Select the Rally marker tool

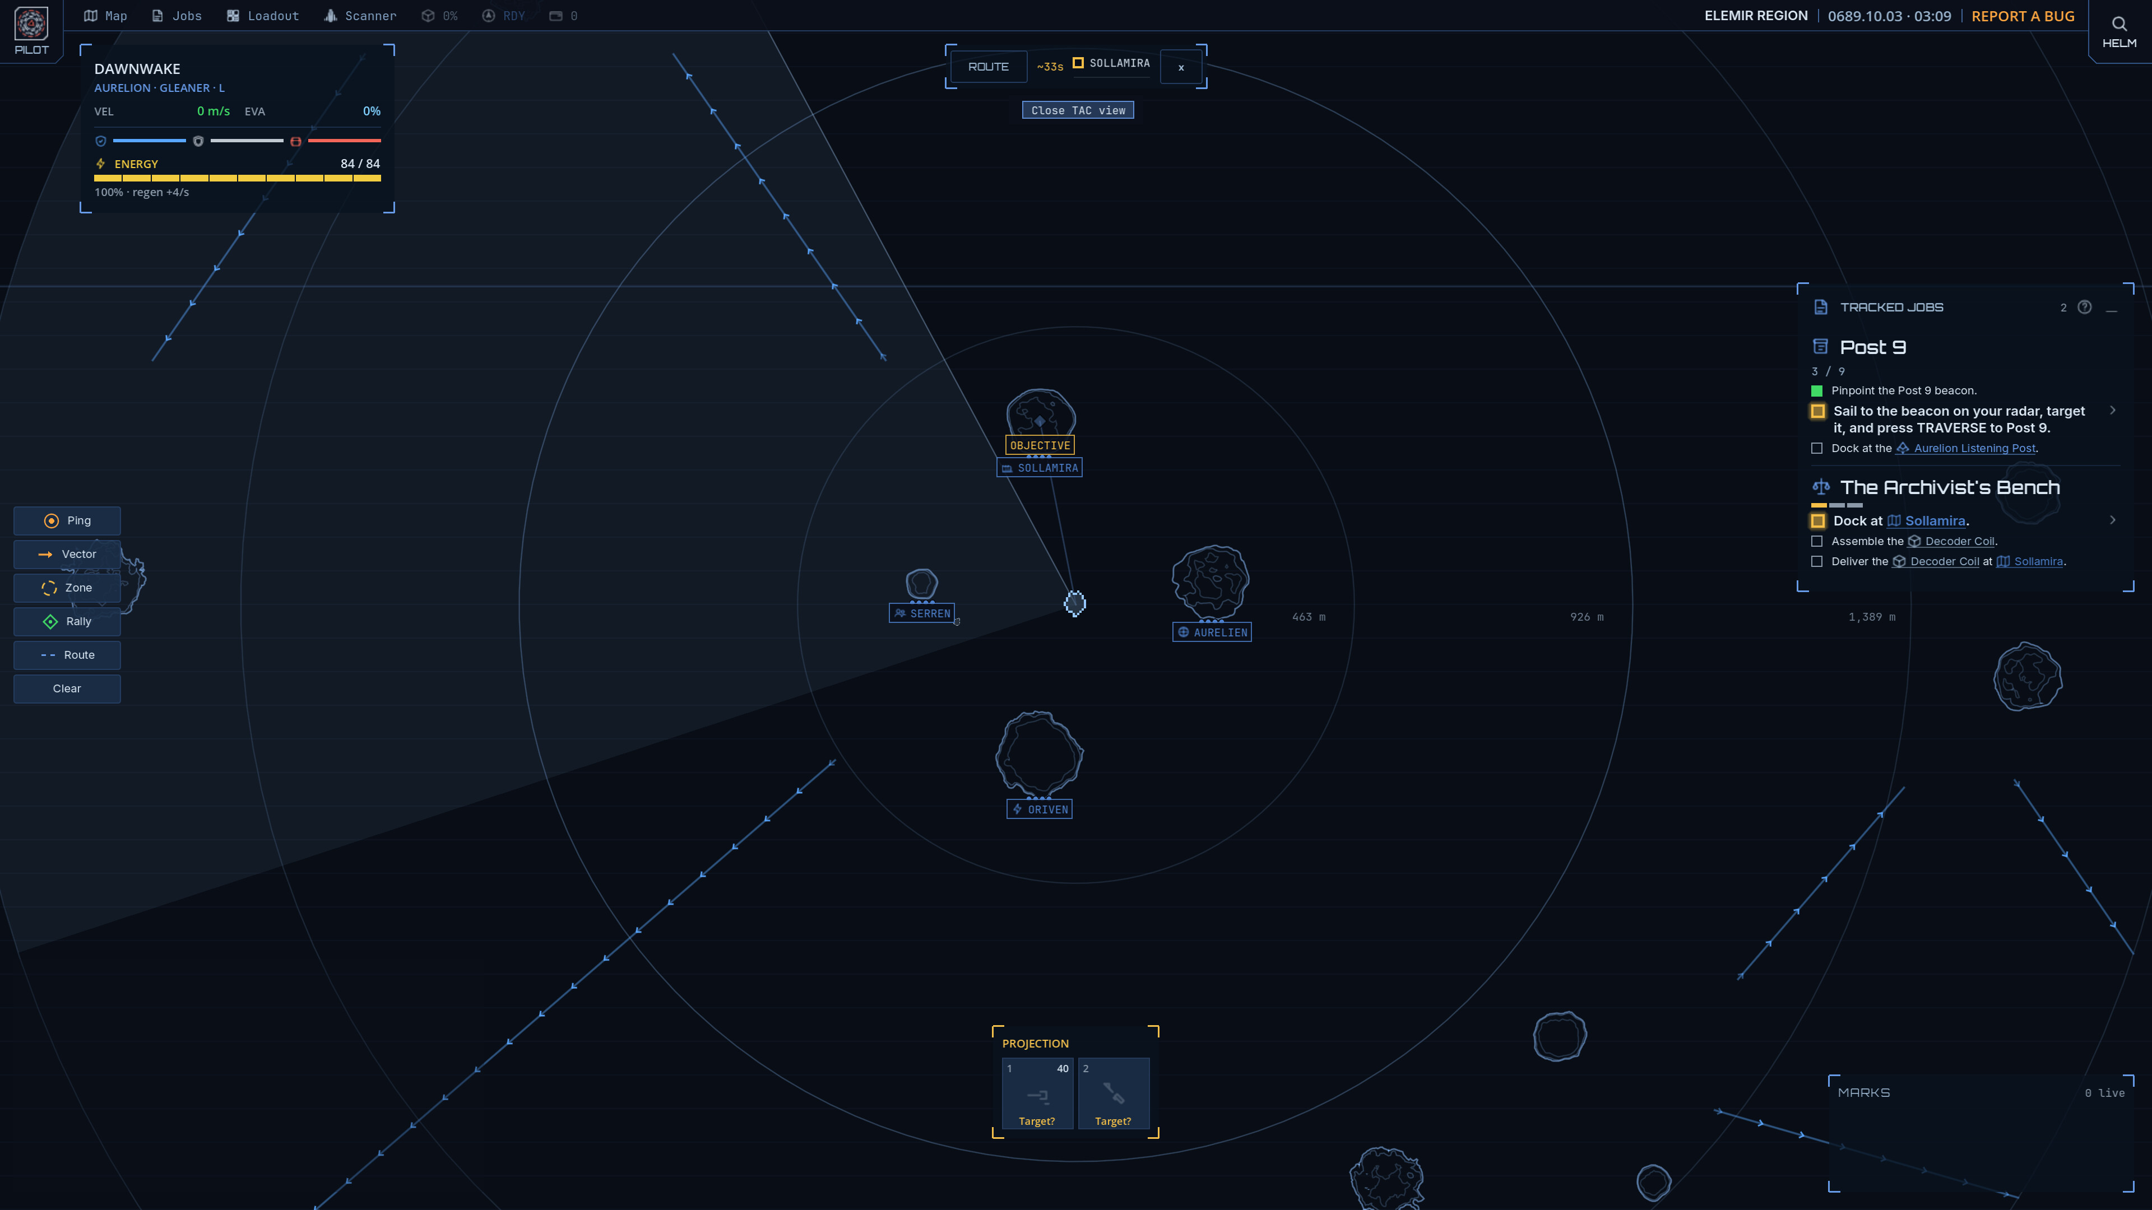[x=67, y=621]
